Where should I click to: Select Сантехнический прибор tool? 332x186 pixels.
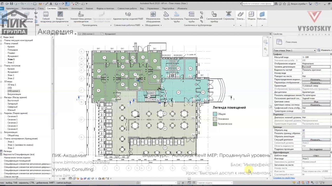tap(214, 17)
